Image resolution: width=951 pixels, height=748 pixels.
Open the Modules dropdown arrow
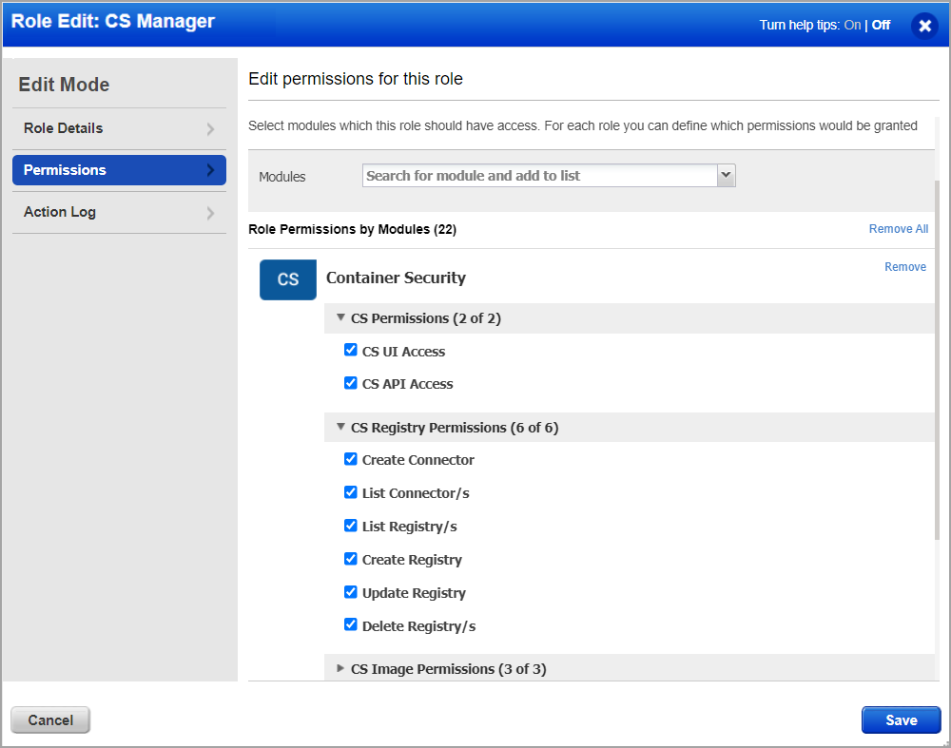pyautogui.click(x=726, y=175)
